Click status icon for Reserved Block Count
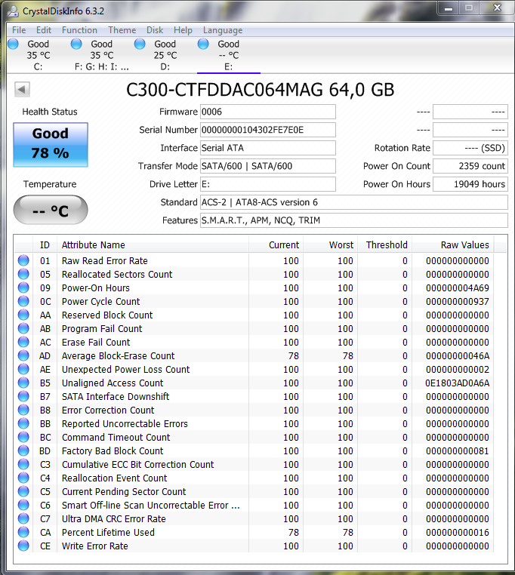This screenshot has height=575, width=515. click(x=23, y=315)
